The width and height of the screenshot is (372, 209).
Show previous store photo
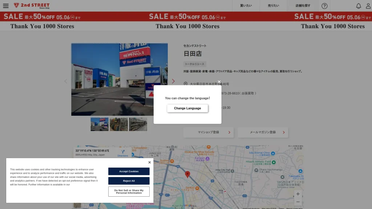(x=66, y=81)
